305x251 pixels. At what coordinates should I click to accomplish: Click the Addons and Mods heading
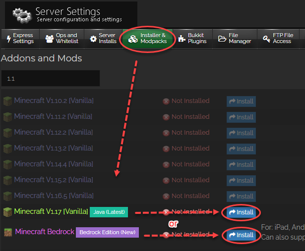coord(42,58)
